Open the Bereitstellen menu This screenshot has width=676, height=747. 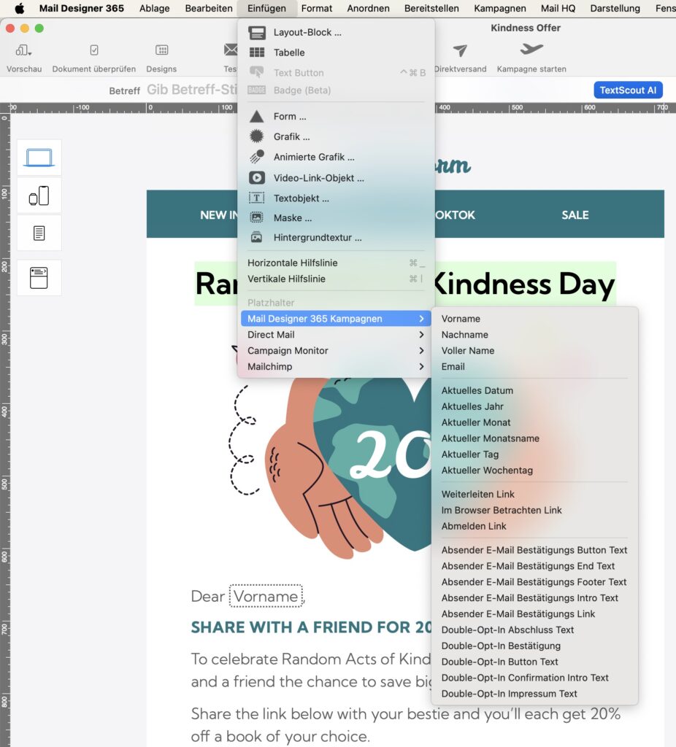click(x=431, y=8)
